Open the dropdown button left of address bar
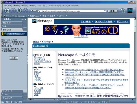Screen dimensions: 137x104 tap(34, 10)
